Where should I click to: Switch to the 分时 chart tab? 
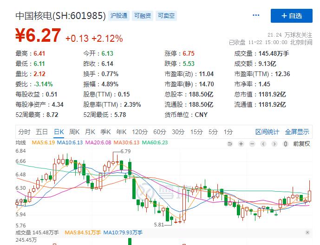pos(24,132)
